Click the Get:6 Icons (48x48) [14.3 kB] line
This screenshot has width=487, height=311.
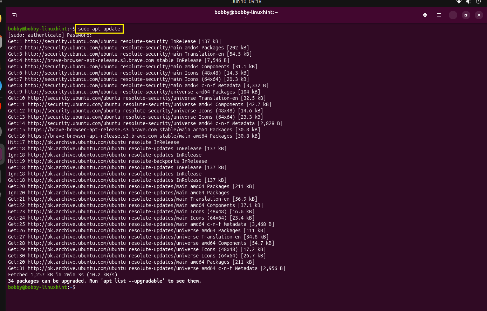[x=129, y=73]
